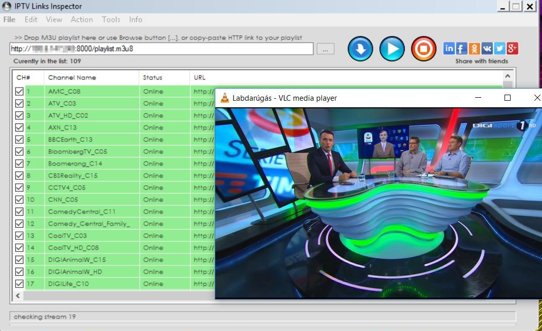The height and width of the screenshot is (331, 542).
Task: Share via Odnoklassniki orange icon
Action: 474,49
